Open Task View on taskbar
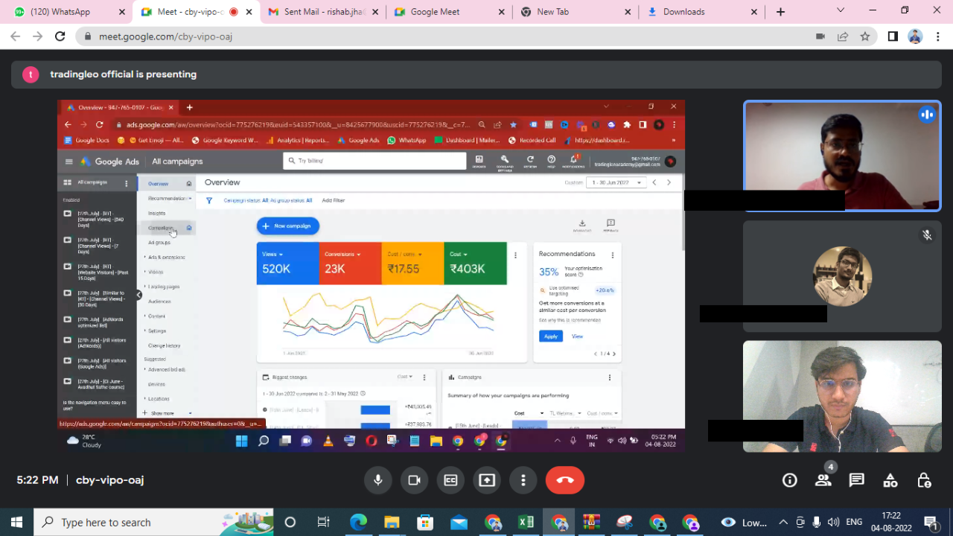The width and height of the screenshot is (953, 536). coord(323,523)
